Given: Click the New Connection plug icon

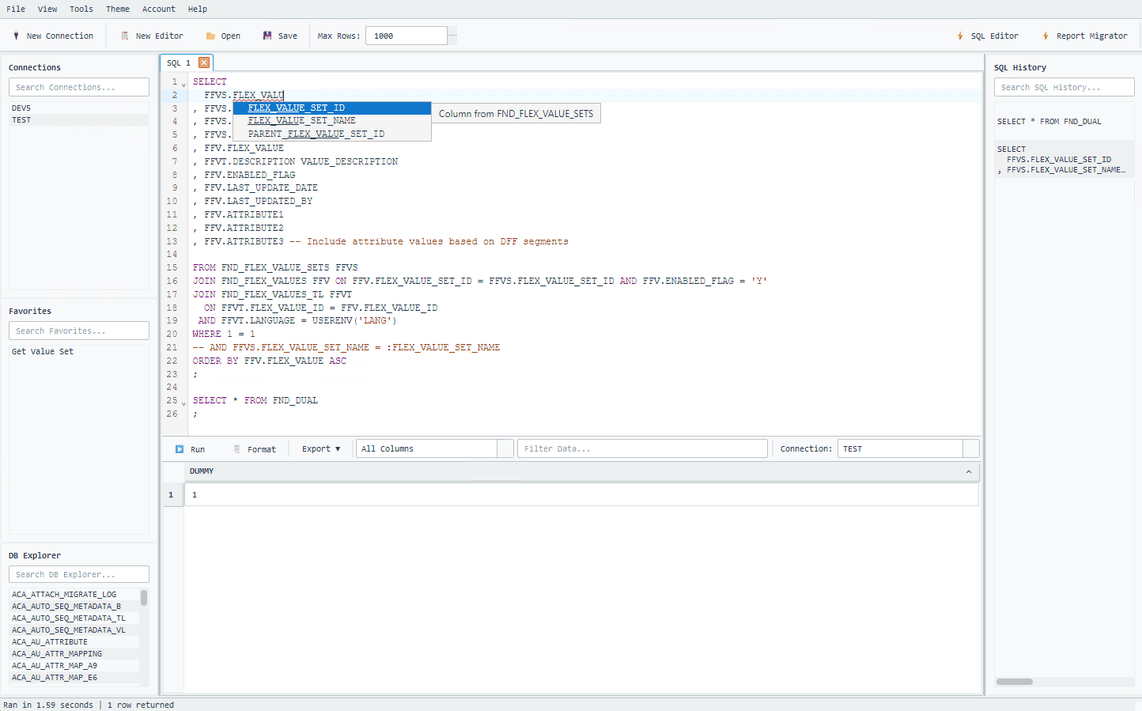Looking at the screenshot, I should (16, 36).
